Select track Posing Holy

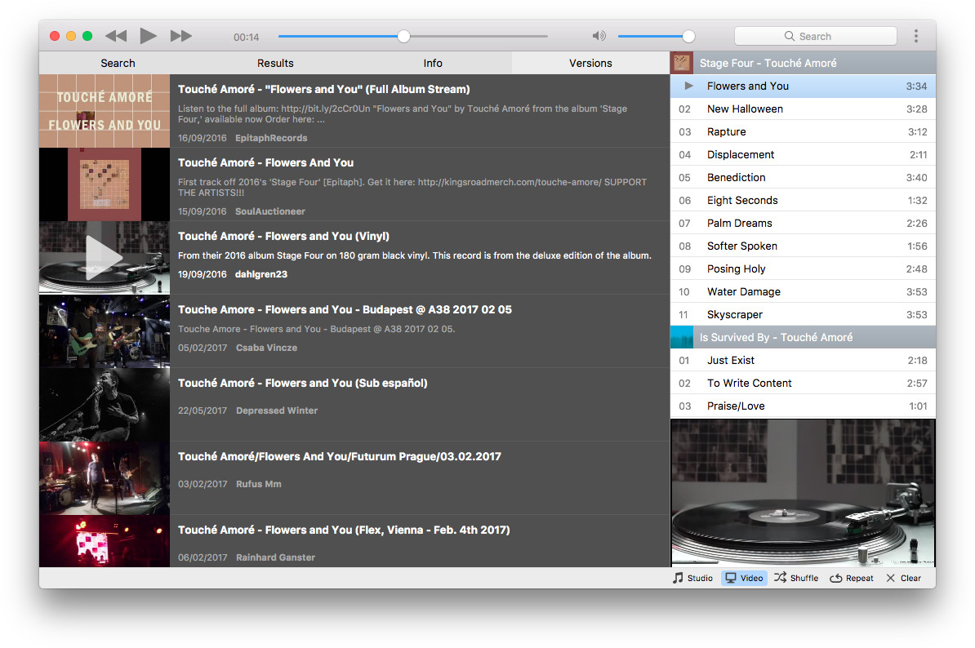(803, 269)
